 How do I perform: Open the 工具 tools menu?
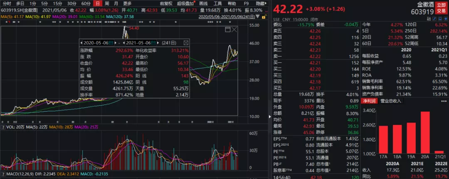click(217, 4)
